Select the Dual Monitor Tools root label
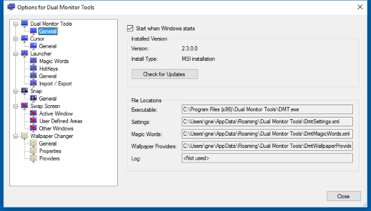371x211 pixels. tap(51, 23)
